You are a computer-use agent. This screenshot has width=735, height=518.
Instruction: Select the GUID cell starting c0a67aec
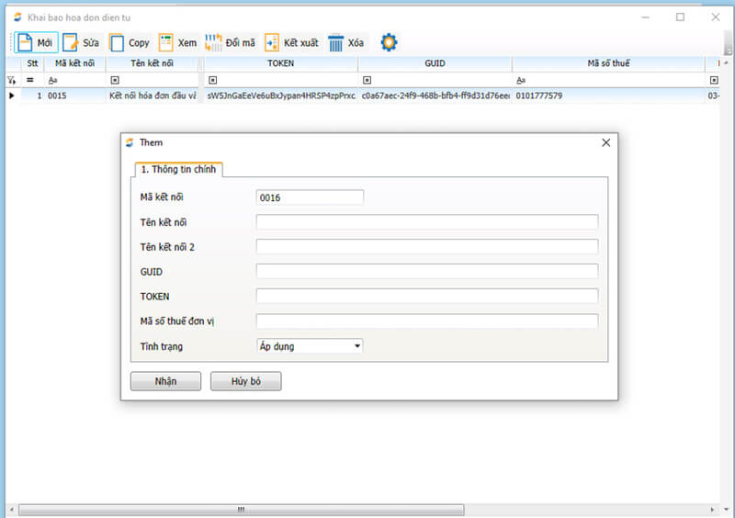click(435, 96)
